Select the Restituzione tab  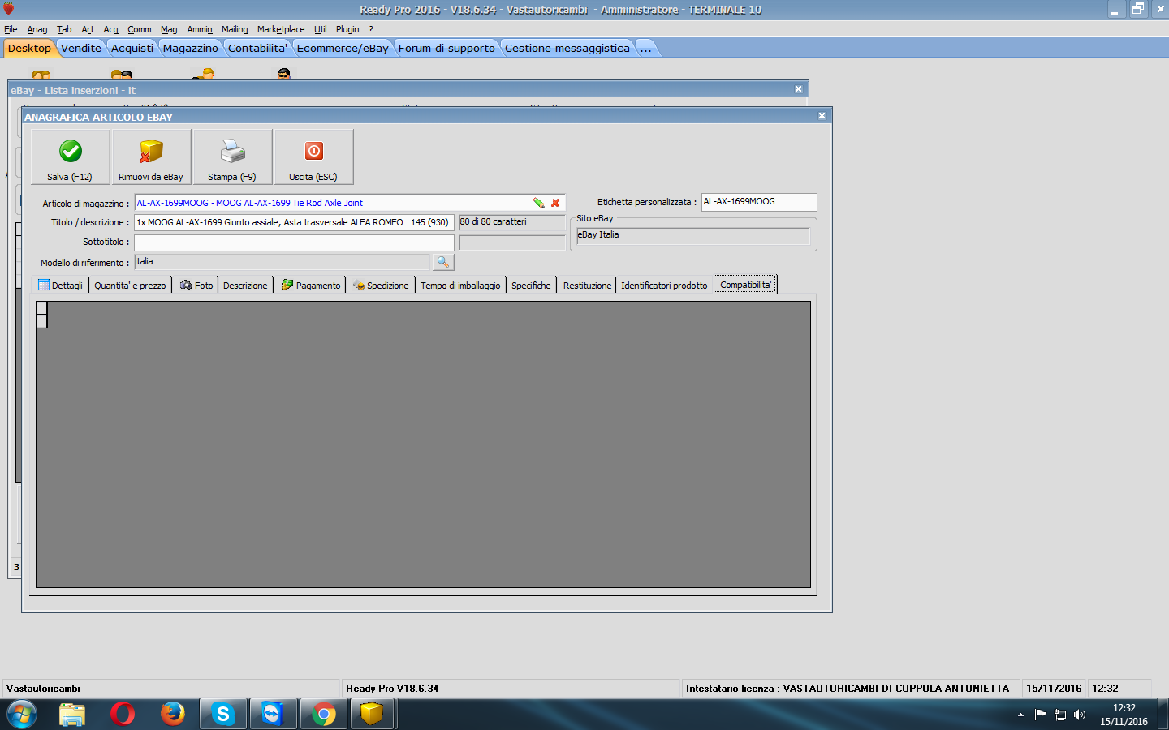click(587, 286)
